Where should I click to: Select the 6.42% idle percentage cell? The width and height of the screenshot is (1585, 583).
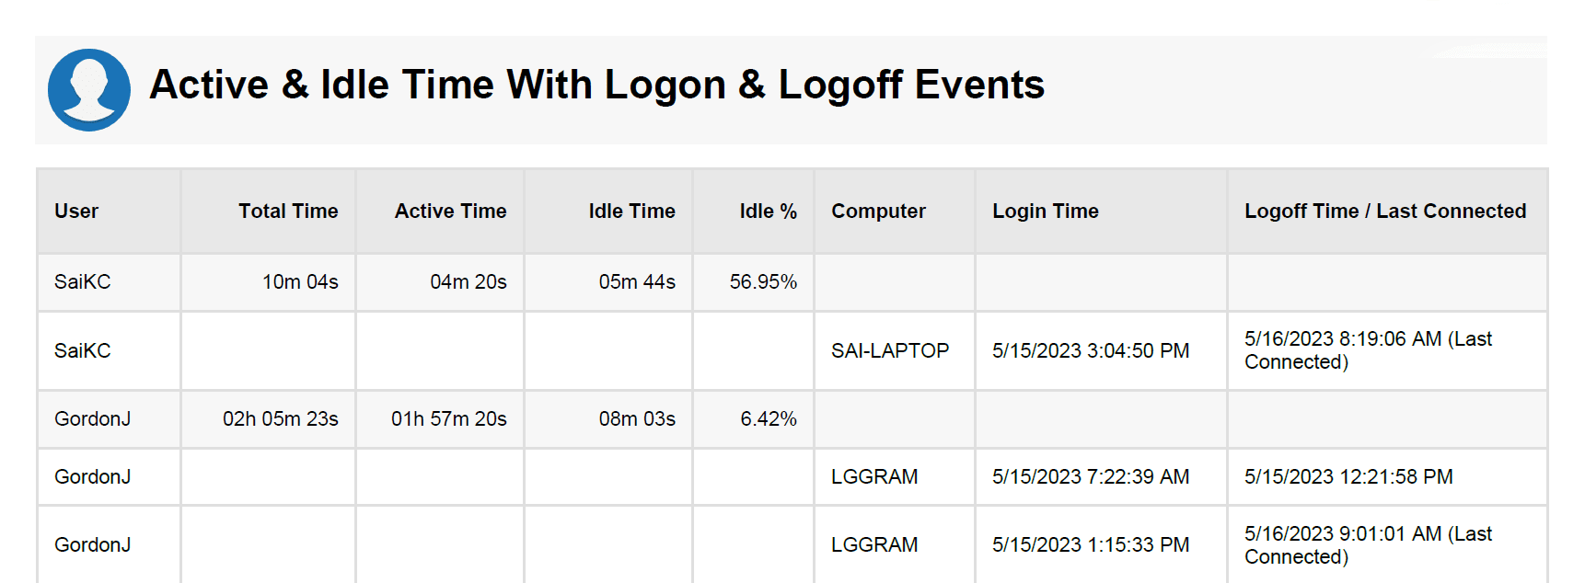[x=768, y=419]
